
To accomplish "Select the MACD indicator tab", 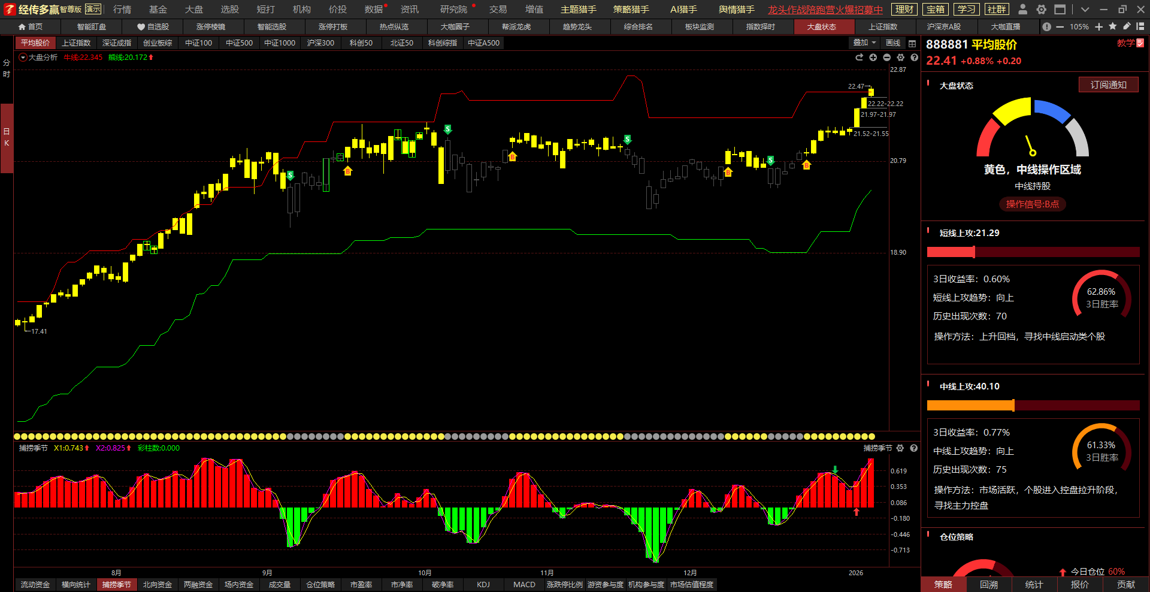I will pos(524,585).
